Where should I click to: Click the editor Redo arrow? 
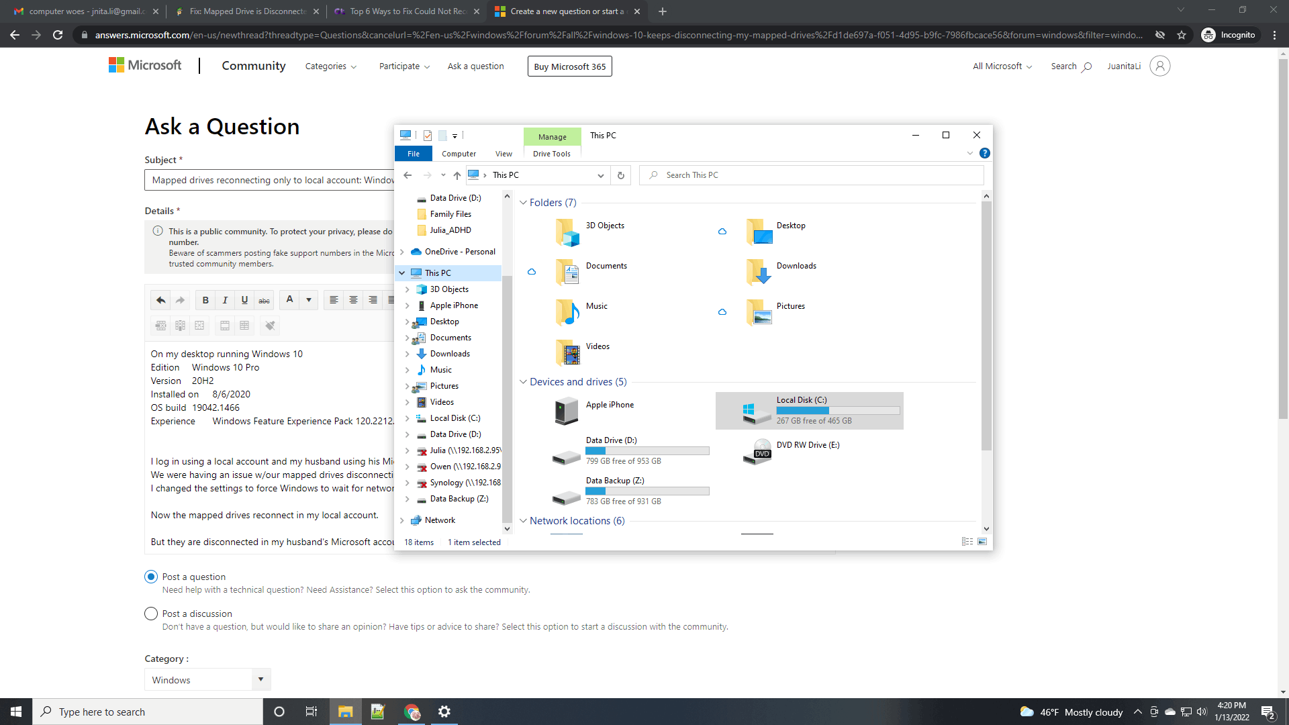click(x=180, y=300)
